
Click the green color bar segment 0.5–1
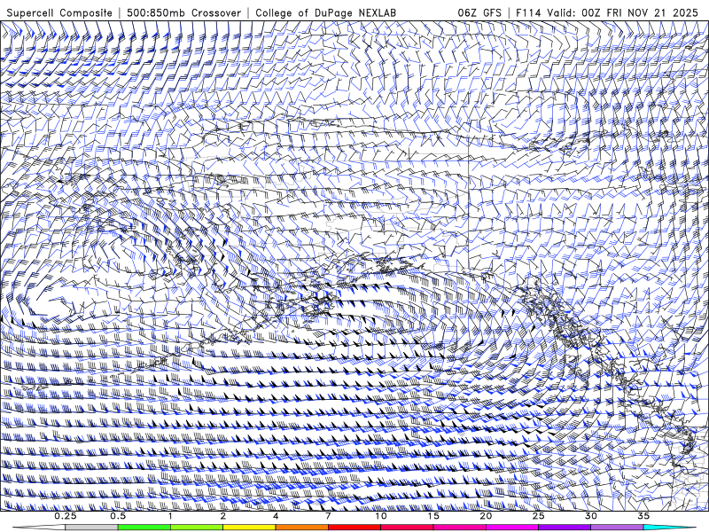pos(144,528)
